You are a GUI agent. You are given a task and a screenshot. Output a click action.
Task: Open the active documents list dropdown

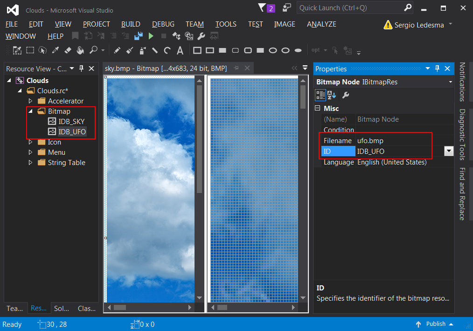(x=305, y=68)
